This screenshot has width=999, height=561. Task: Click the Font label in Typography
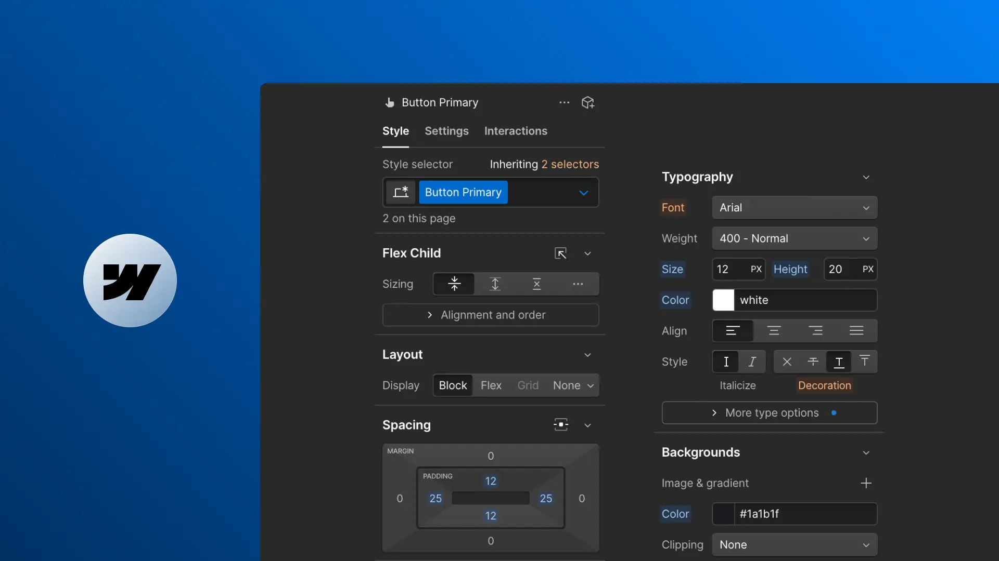click(673, 208)
